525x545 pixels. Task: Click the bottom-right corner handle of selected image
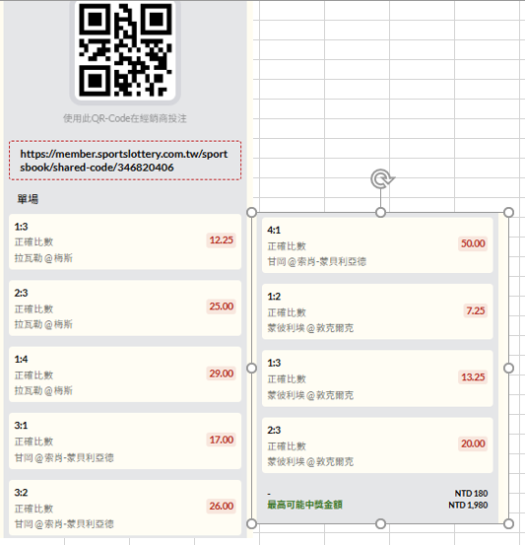[x=508, y=523]
